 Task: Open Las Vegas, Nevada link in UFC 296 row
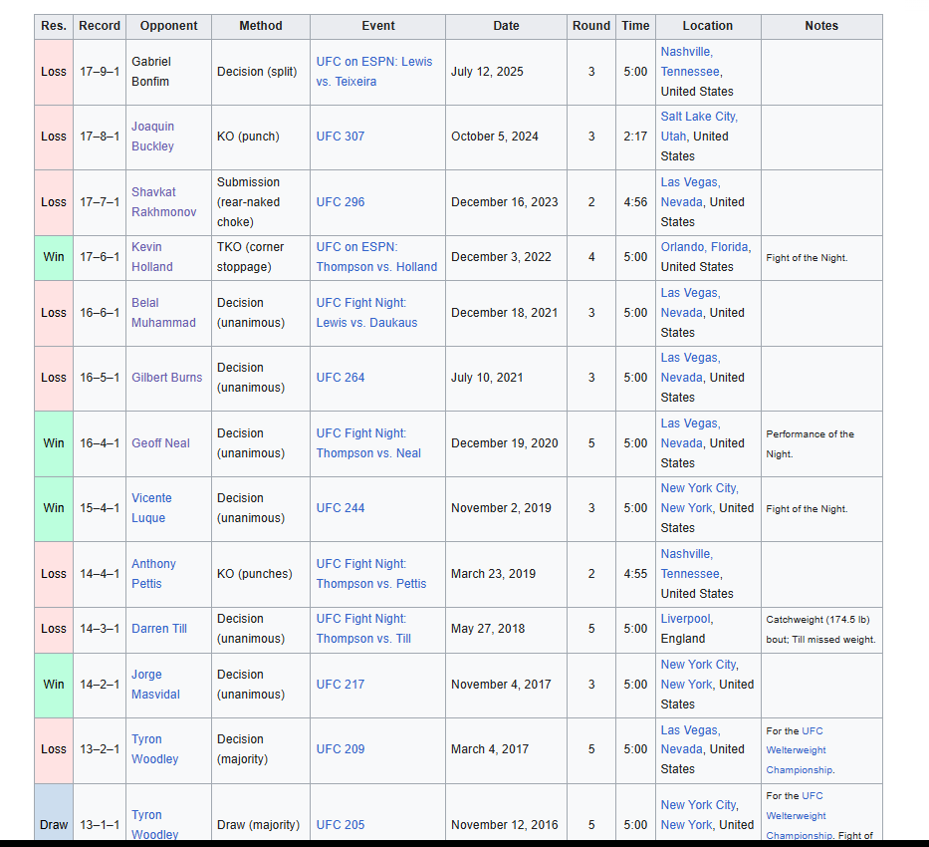pyautogui.click(x=690, y=192)
